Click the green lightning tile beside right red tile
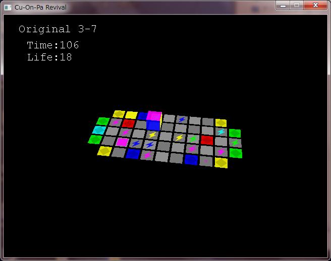This screenshot has width=331, height=261. [x=192, y=139]
